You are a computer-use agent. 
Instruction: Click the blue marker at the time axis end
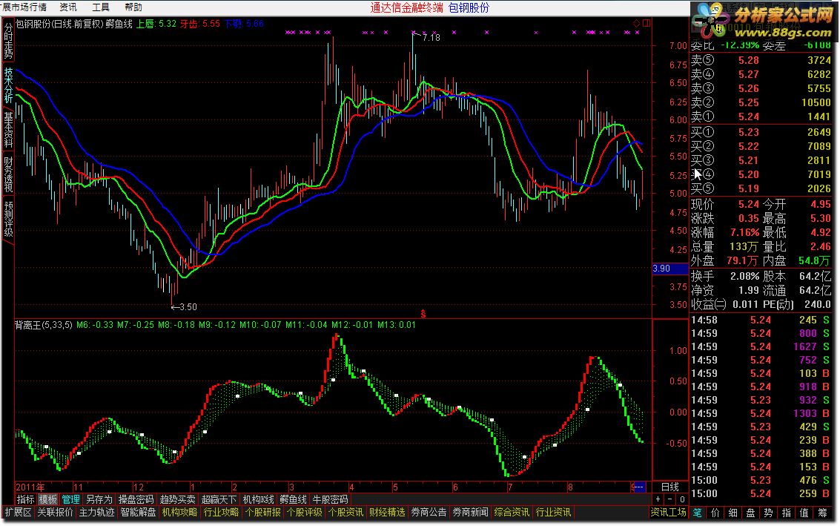point(639,487)
